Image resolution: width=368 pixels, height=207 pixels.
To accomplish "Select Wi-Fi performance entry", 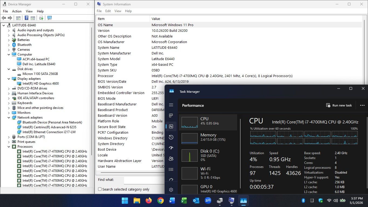I will tap(208, 173).
